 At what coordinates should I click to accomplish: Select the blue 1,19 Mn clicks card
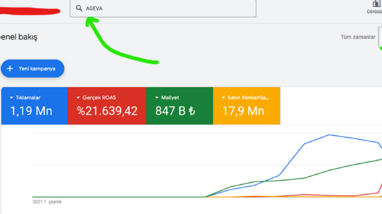(34, 106)
